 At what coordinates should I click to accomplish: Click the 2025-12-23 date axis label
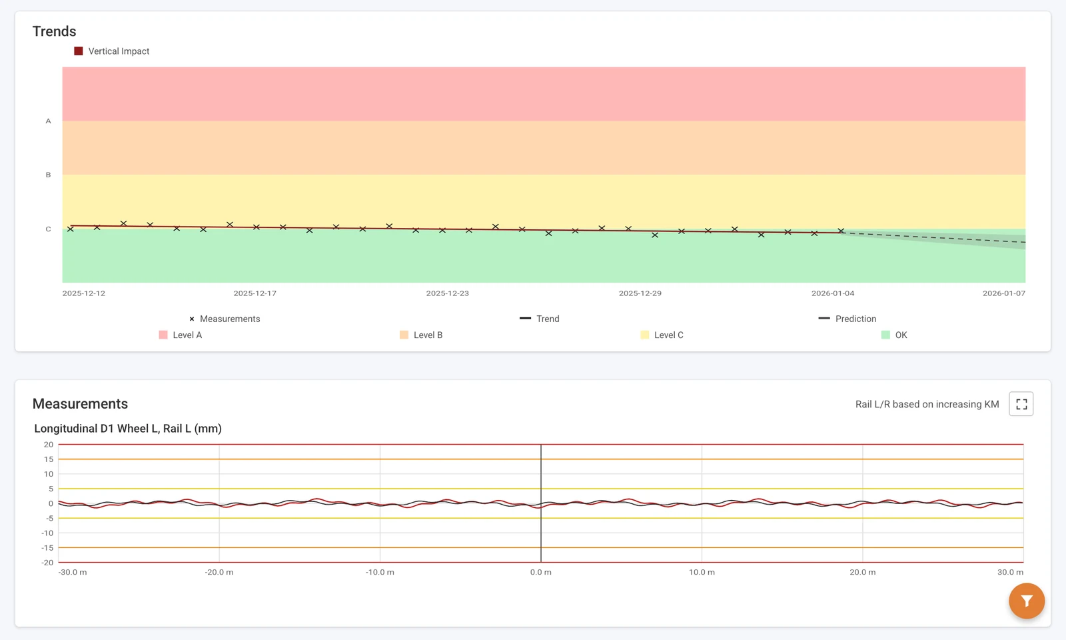coord(448,293)
